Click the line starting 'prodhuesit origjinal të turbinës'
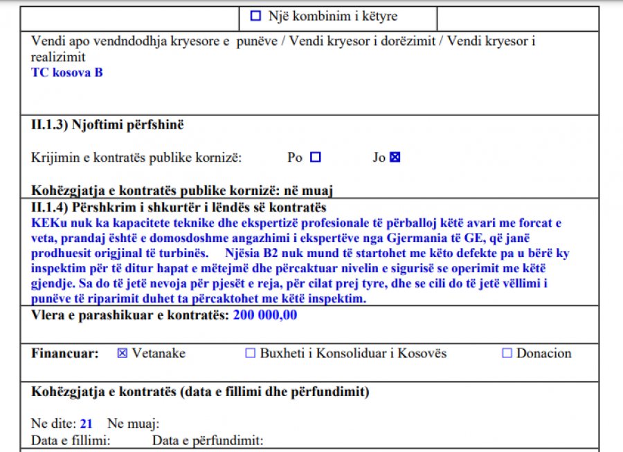623x452 pixels. 300,253
